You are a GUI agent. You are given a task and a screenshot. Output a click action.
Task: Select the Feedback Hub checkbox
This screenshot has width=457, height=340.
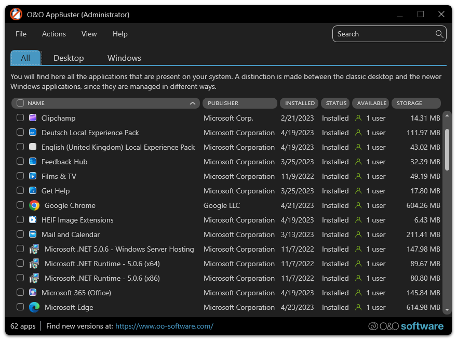click(20, 161)
